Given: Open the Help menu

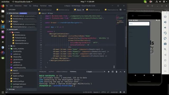Looking at the screenshot, I should click(x=50, y=6).
